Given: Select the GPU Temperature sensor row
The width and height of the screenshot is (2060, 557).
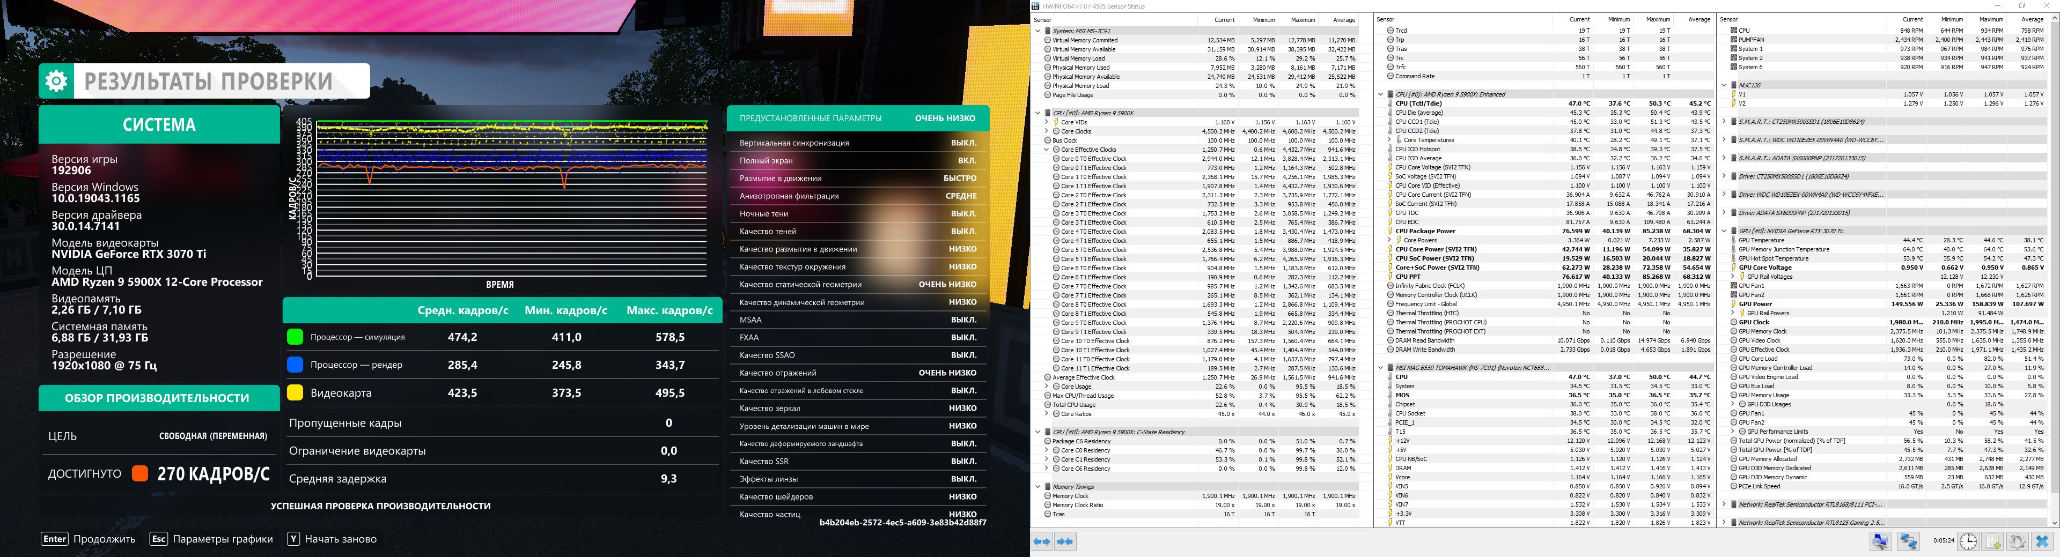Looking at the screenshot, I should [1884, 240].
